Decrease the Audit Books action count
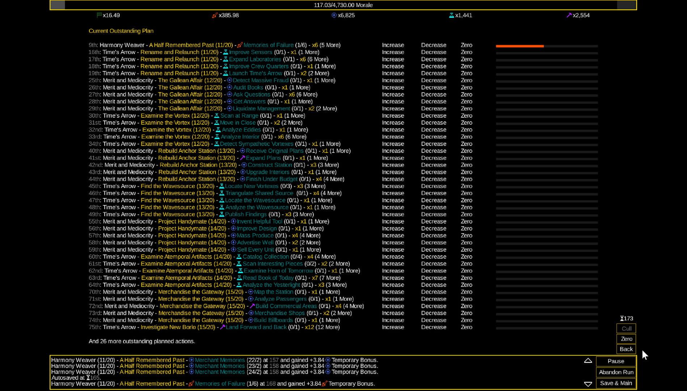This screenshot has width=687, height=391. coord(433,88)
